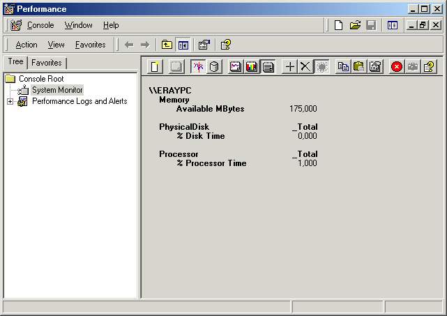The width and height of the screenshot is (447, 316).
Task: Click the \\ERAYPC computer name
Action: pos(170,91)
